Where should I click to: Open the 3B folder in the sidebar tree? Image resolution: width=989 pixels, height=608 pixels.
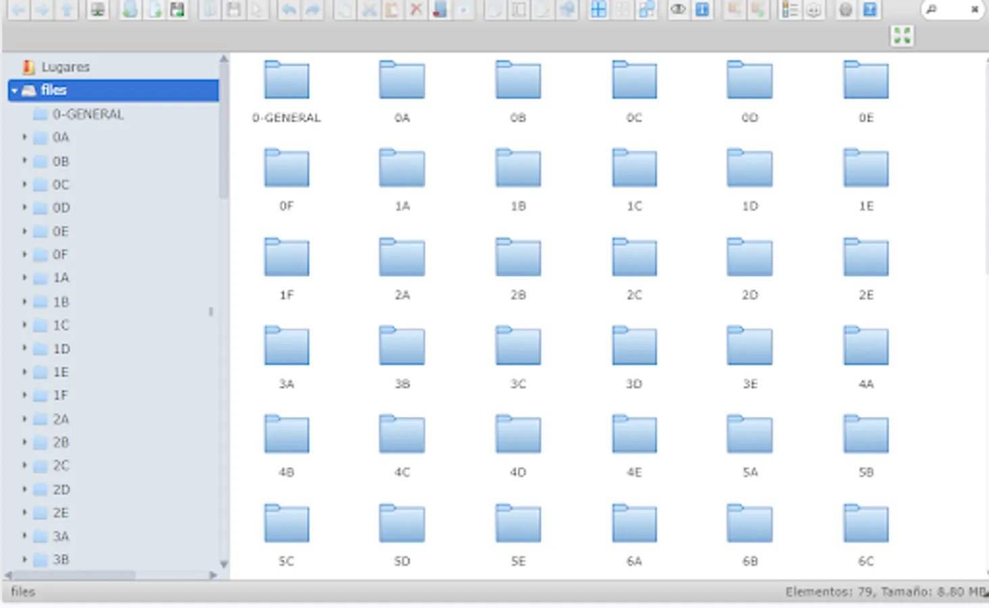click(61, 559)
